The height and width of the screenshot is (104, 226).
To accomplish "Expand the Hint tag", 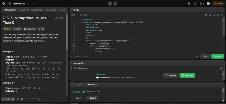I will point(41,29).
